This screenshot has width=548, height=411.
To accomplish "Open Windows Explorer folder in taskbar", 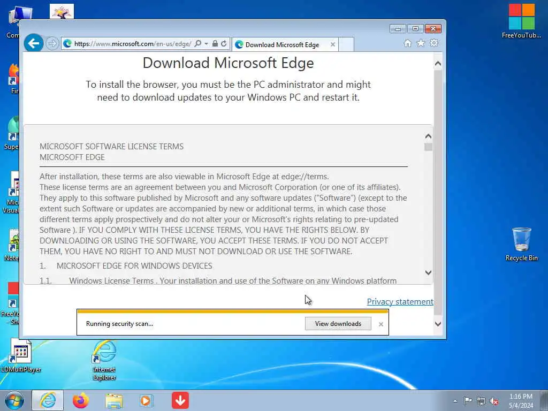I will click(114, 401).
